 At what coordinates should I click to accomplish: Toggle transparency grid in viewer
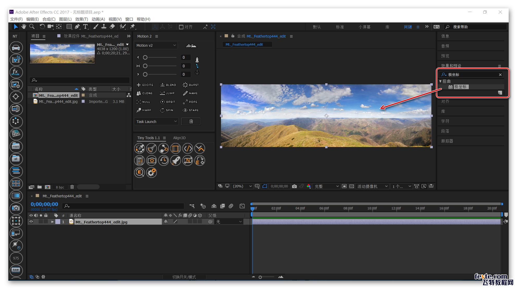click(352, 186)
